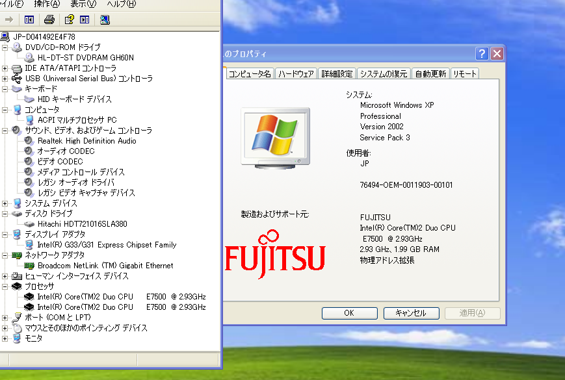Click the horizontal scrollbar at Device Manager bottom
The width and height of the screenshot is (565, 380).
(x=111, y=359)
